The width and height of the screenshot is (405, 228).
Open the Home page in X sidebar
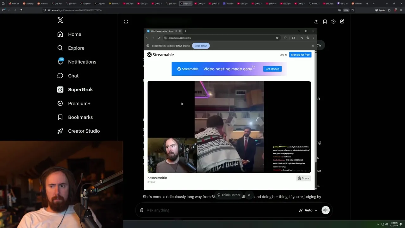pyautogui.click(x=69, y=34)
